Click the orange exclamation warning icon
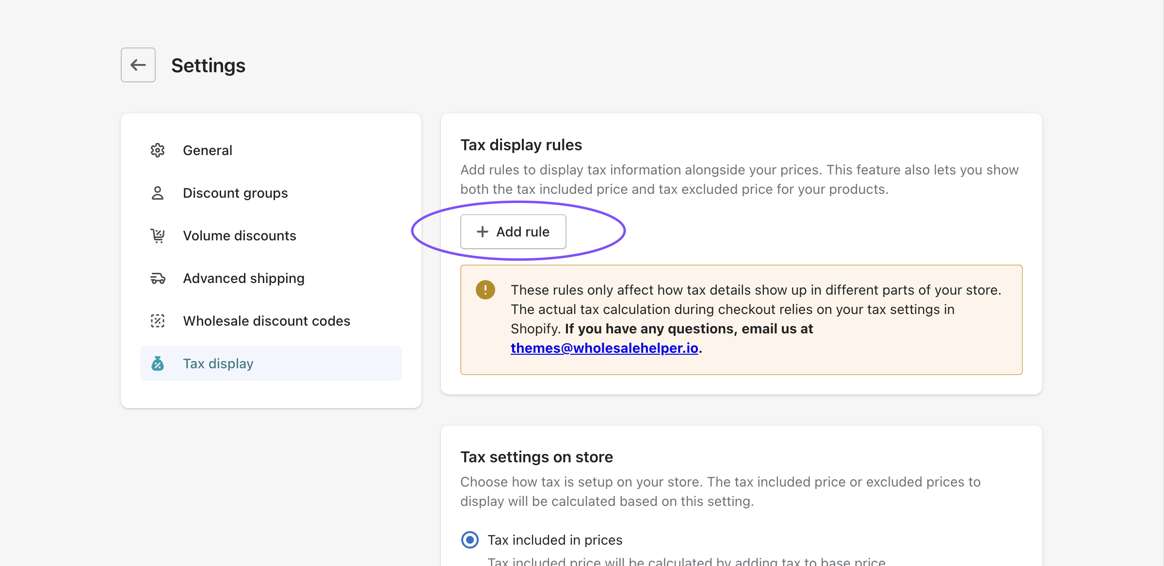Screen dimensions: 1164x566 [x=485, y=290]
